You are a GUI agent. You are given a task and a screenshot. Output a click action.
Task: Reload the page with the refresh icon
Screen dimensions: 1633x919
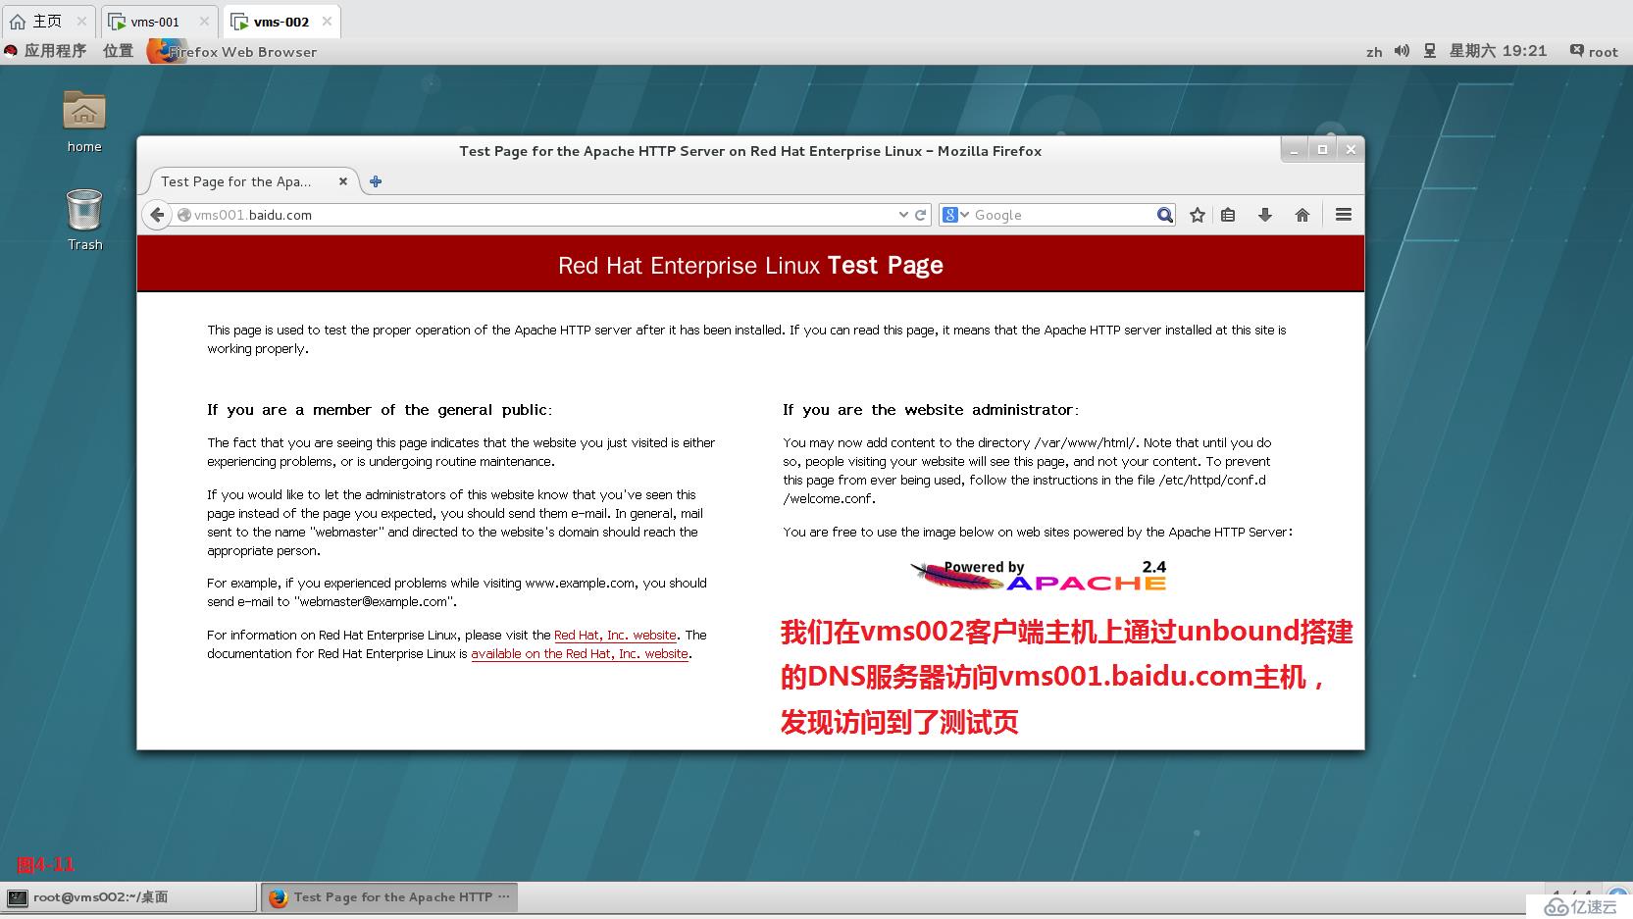(921, 215)
